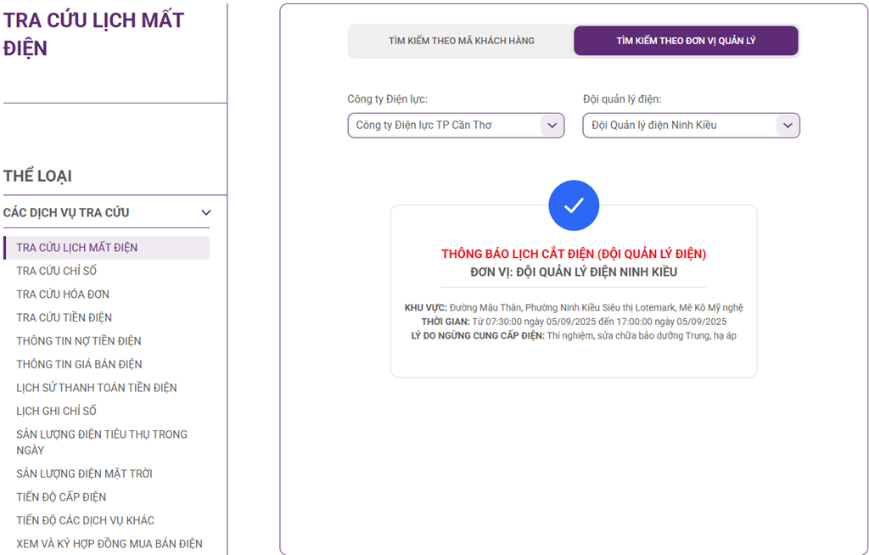Open THÔNG TIN NỢ TIỀN ĐIỆN
This screenshot has height=555, width=869.
click(x=79, y=341)
